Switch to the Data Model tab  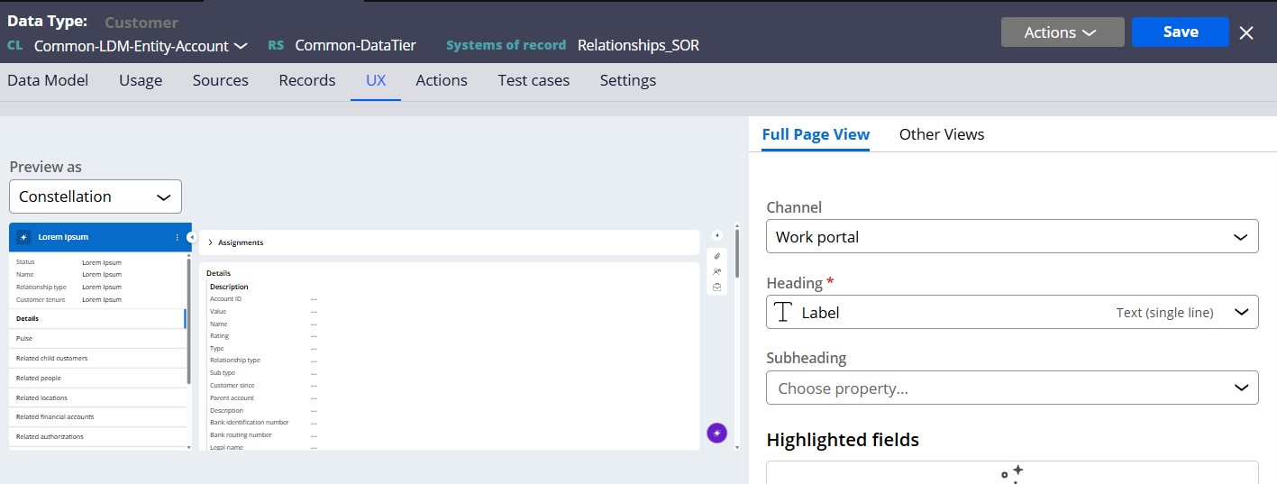click(48, 80)
